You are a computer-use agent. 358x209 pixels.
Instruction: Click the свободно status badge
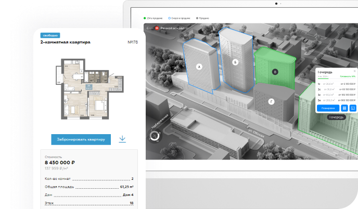click(50, 35)
